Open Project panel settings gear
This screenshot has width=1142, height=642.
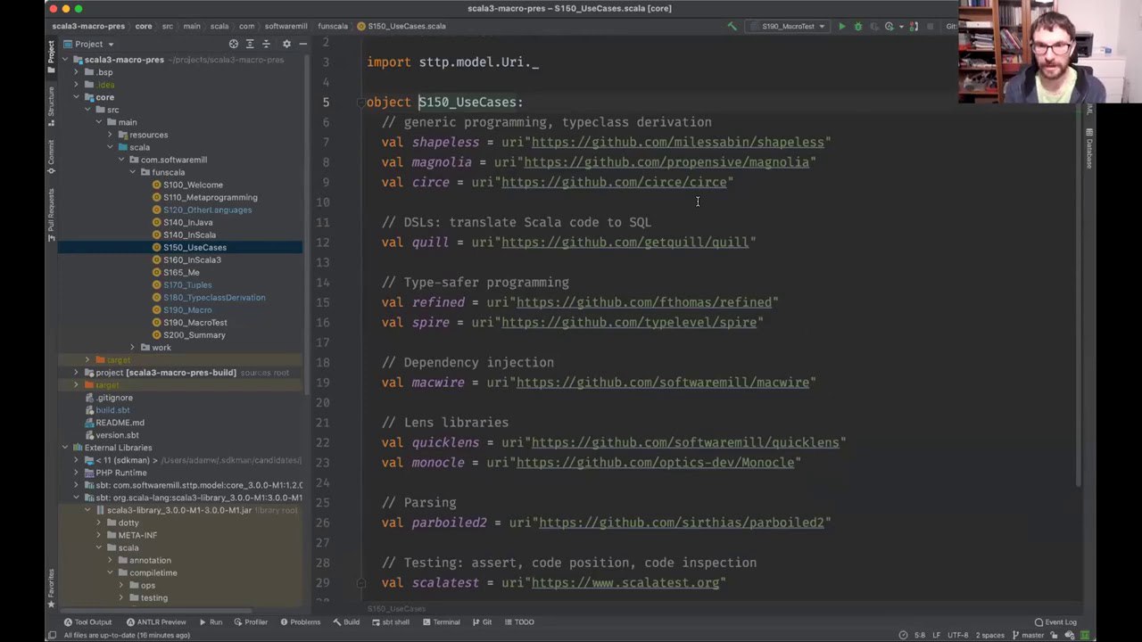(286, 44)
